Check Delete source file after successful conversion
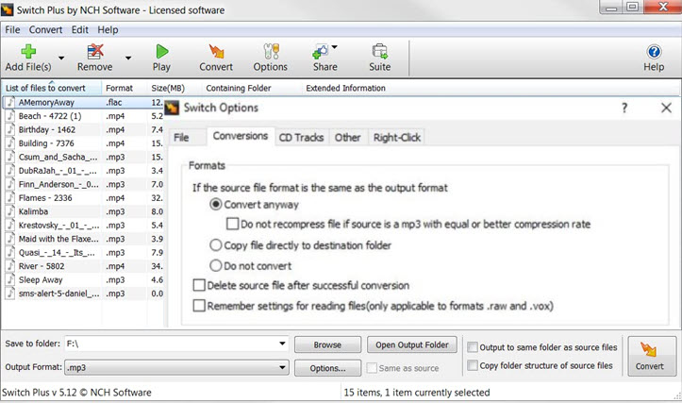The image size is (682, 403). (x=199, y=285)
